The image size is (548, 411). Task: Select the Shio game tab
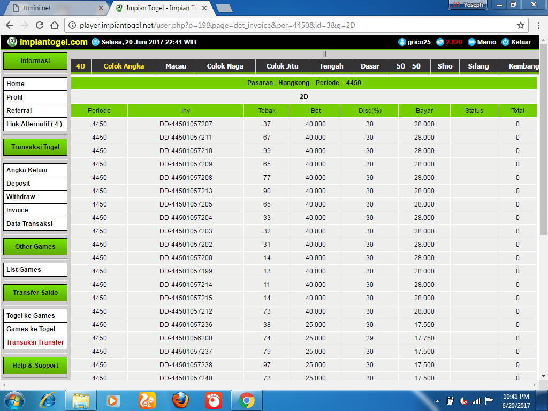[445, 66]
